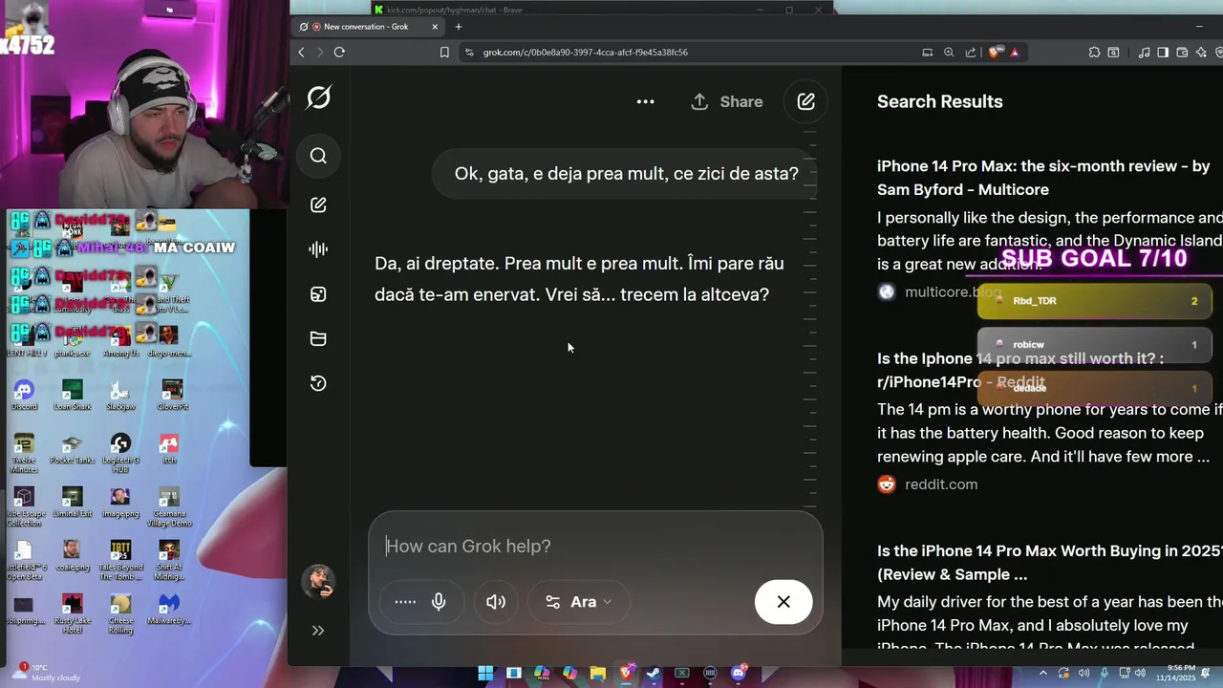Open the Liminal Exit desktop shortcut

[x=72, y=502]
